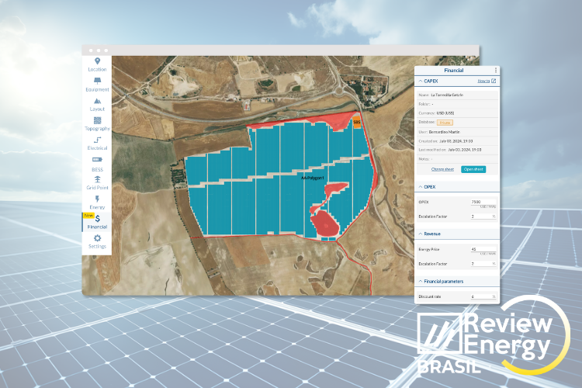Screen dimensions: 582x388
Task: Click the currency value USD (US$)
Action: pyautogui.click(x=445, y=113)
